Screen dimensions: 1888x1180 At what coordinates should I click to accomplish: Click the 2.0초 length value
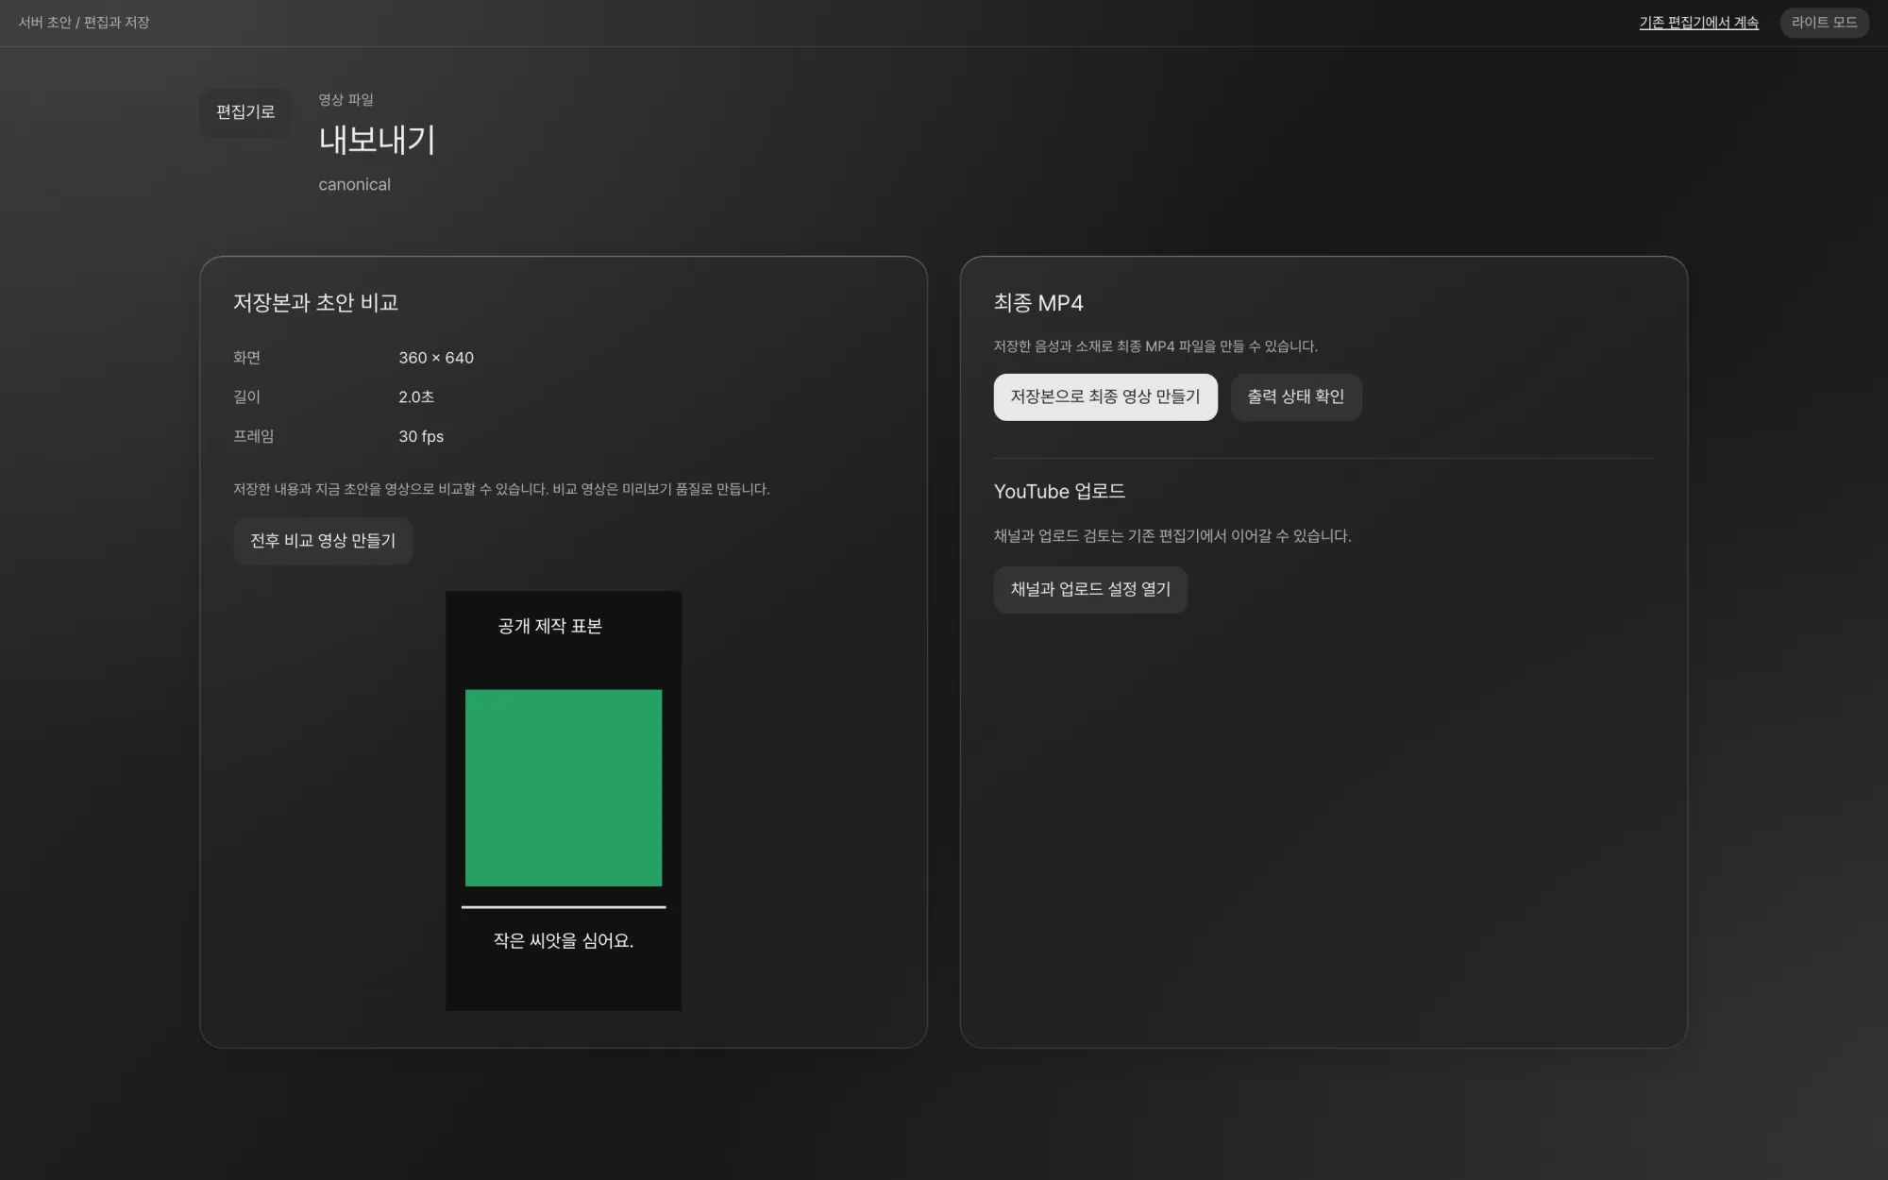point(416,397)
